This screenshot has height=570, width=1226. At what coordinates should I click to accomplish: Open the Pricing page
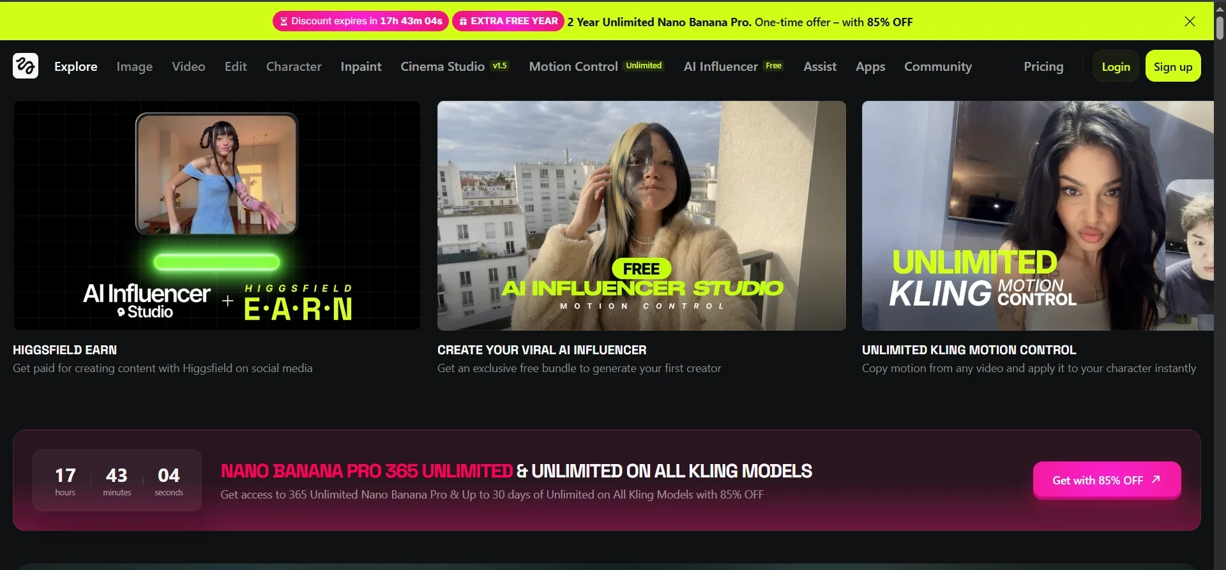[x=1043, y=66]
